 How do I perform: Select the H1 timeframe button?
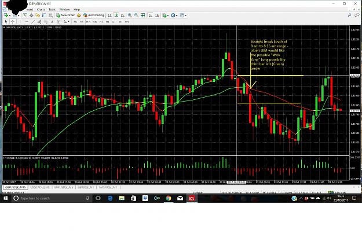(101, 21)
